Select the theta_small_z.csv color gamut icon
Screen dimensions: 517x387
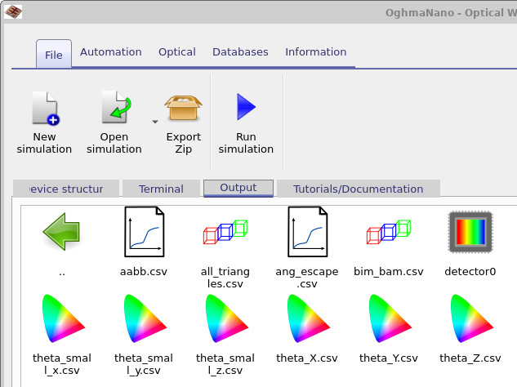(x=227, y=318)
